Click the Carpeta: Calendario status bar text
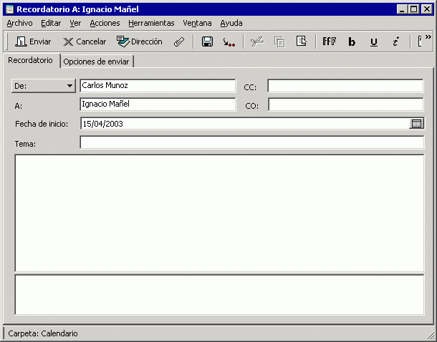The width and height of the screenshot is (437, 342). pos(43,333)
